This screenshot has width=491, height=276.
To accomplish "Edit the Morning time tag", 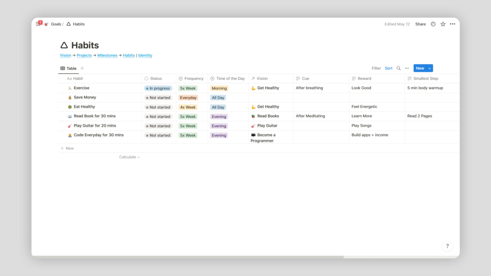I will point(219,88).
